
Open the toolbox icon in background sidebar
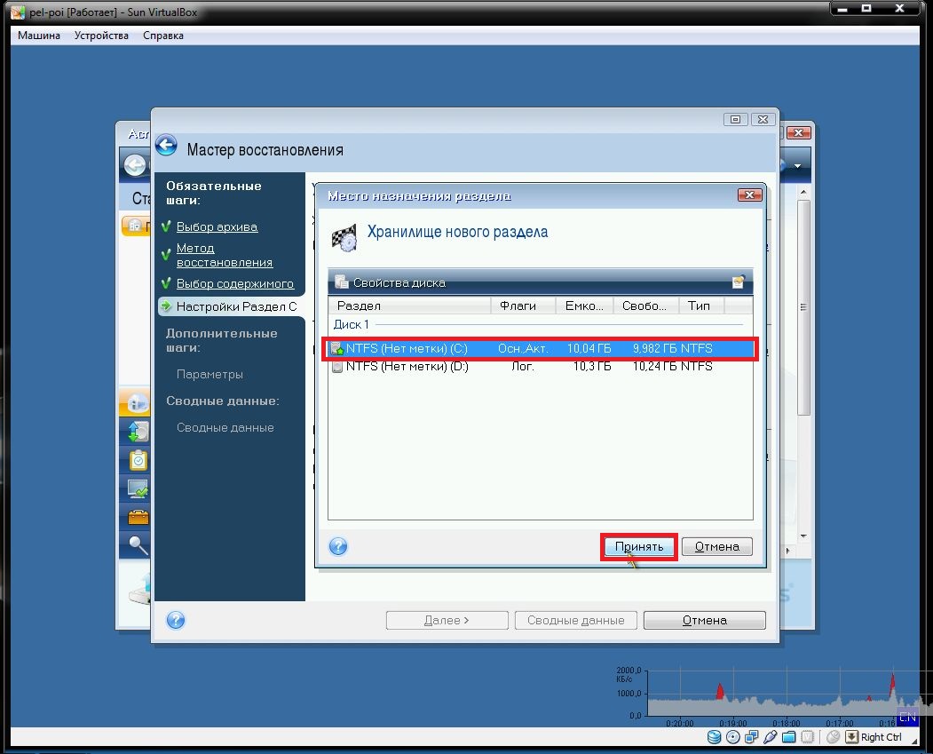pyautogui.click(x=138, y=517)
